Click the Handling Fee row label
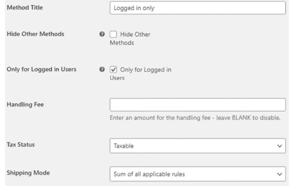 pos(25,104)
